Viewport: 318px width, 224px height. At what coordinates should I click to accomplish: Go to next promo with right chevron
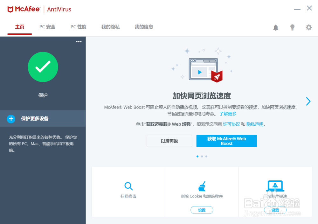coord(308,101)
